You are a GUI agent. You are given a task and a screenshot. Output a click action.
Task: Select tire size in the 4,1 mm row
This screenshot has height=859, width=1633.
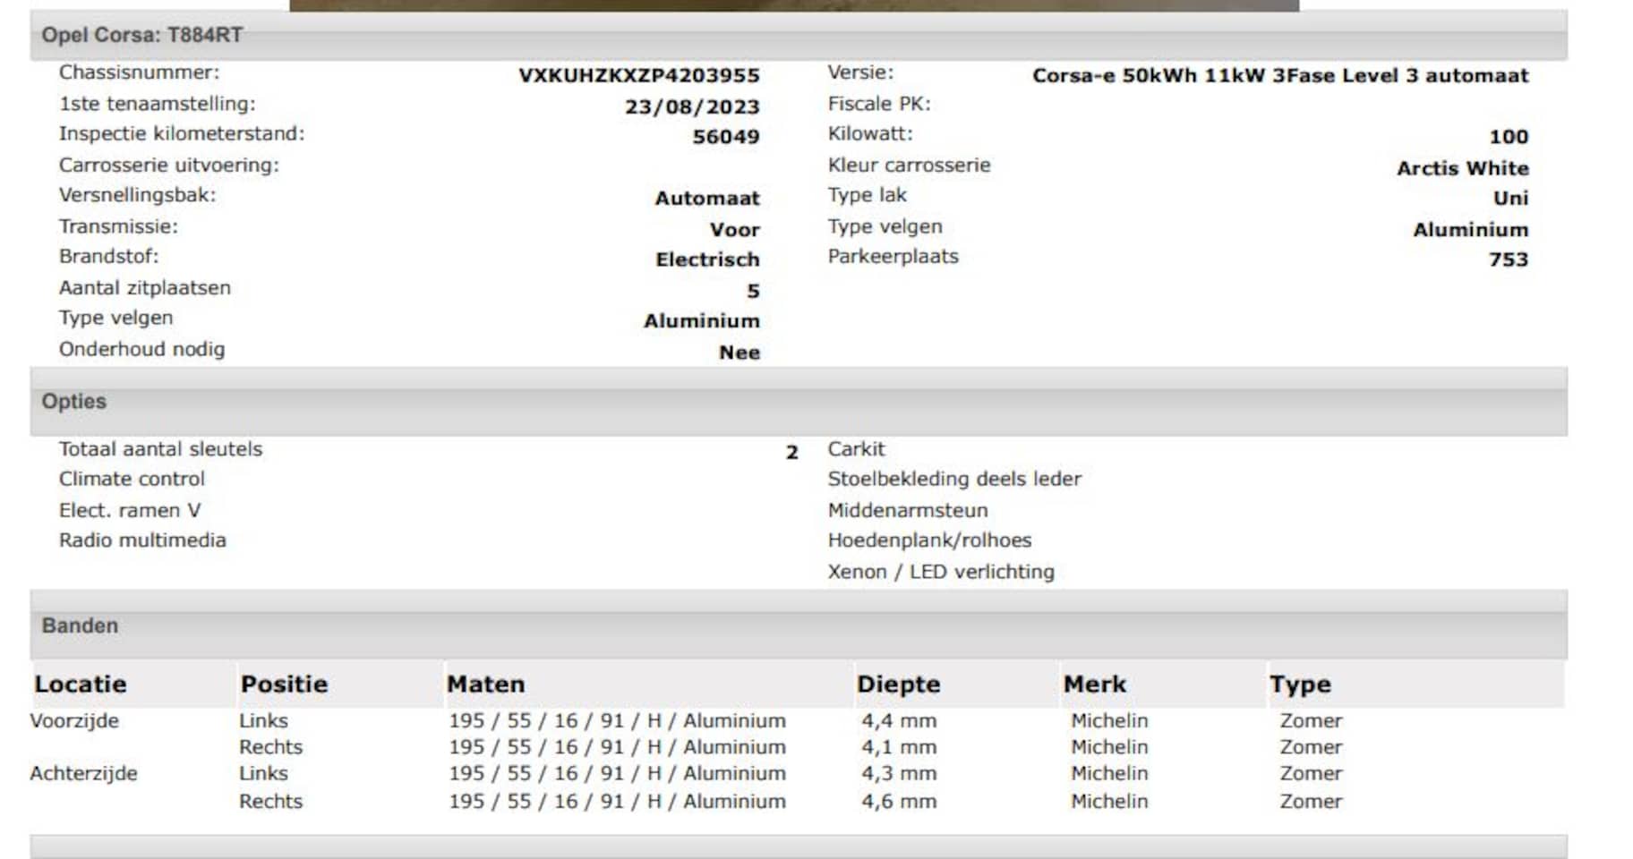coord(617,747)
